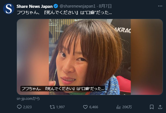Click the post text フワちゃん headline
Image resolution: width=166 pixels, height=113 pixels.
(x=64, y=13)
